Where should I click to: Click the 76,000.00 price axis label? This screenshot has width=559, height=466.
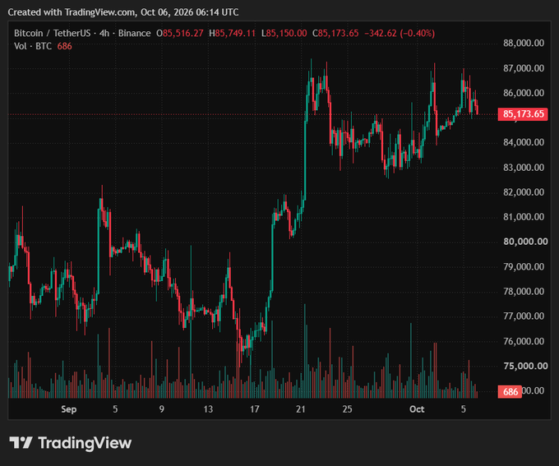coord(524,341)
